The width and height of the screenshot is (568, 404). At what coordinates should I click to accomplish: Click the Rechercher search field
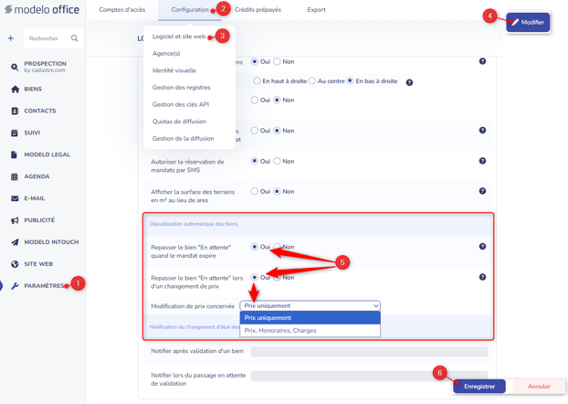coord(49,38)
